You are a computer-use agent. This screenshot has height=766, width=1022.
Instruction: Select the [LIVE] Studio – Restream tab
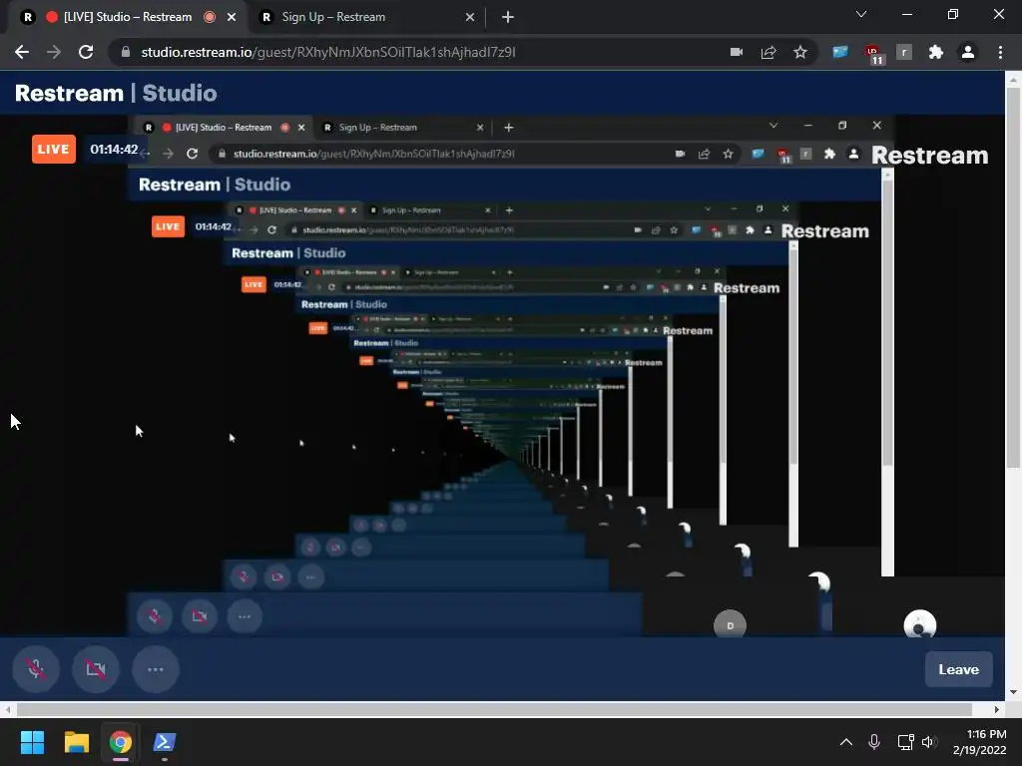pyautogui.click(x=127, y=17)
